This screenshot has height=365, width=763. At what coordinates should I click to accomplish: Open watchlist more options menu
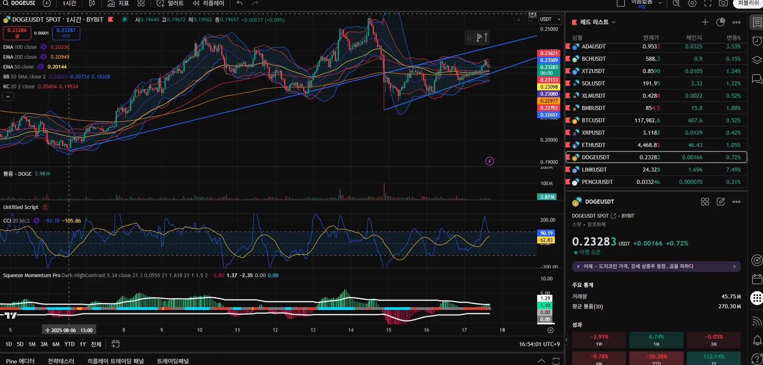(736, 22)
